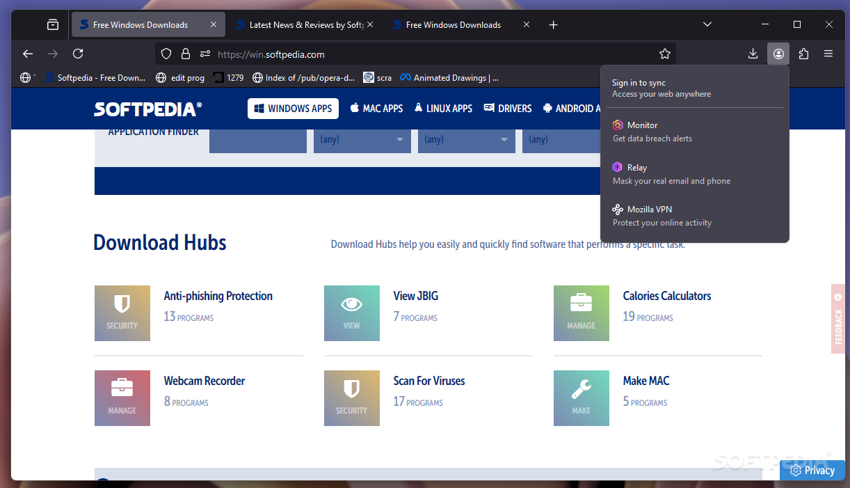Open the View JBIG eye icon
The height and width of the screenshot is (488, 850).
pos(352,313)
